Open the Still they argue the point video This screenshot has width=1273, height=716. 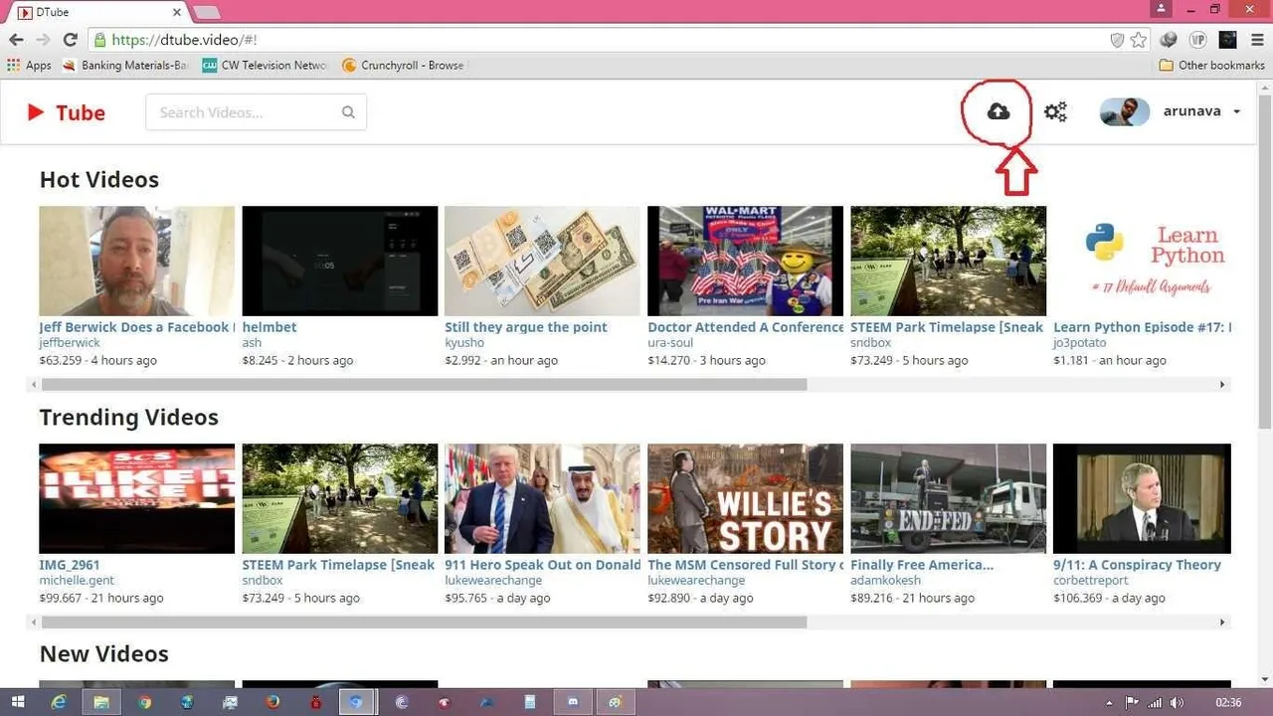coord(526,327)
